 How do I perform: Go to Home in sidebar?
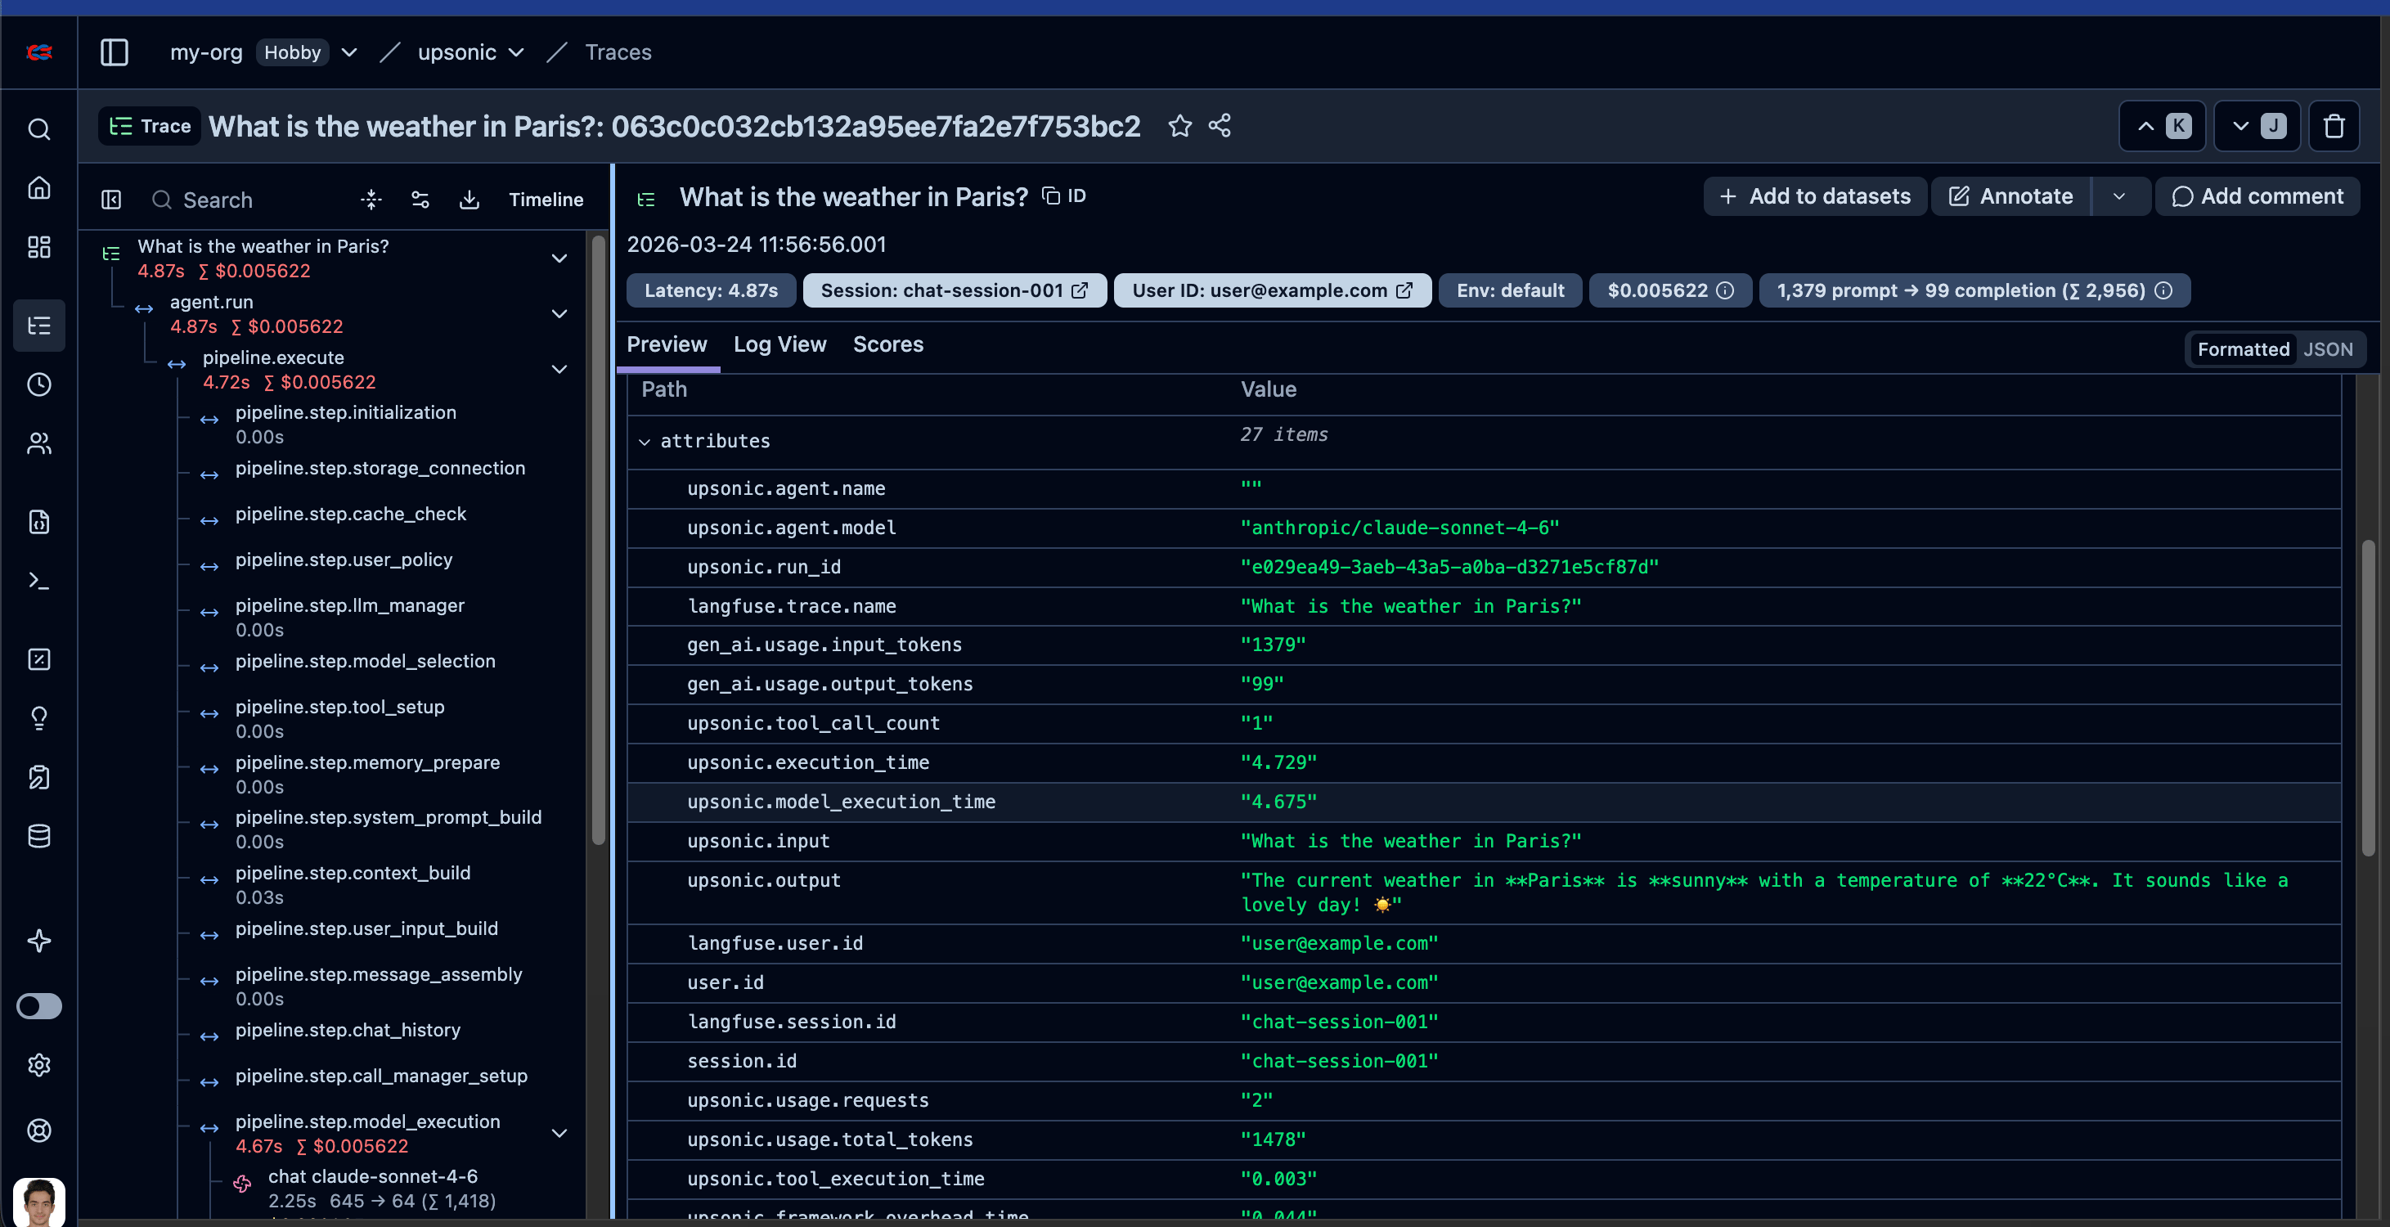pyautogui.click(x=39, y=187)
